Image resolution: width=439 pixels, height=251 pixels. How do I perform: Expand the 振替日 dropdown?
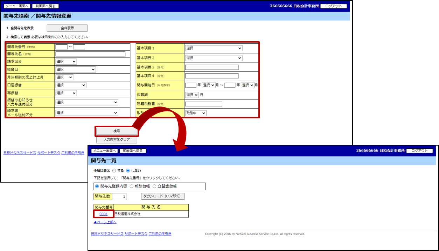(75, 69)
